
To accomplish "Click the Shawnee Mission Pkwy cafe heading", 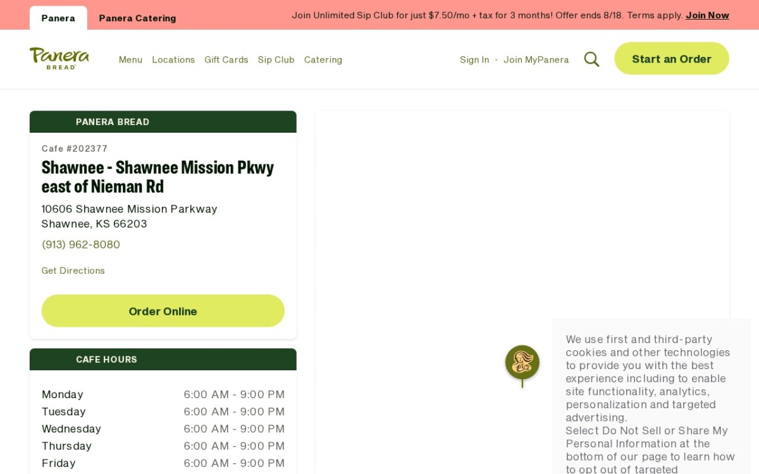I will 157,177.
